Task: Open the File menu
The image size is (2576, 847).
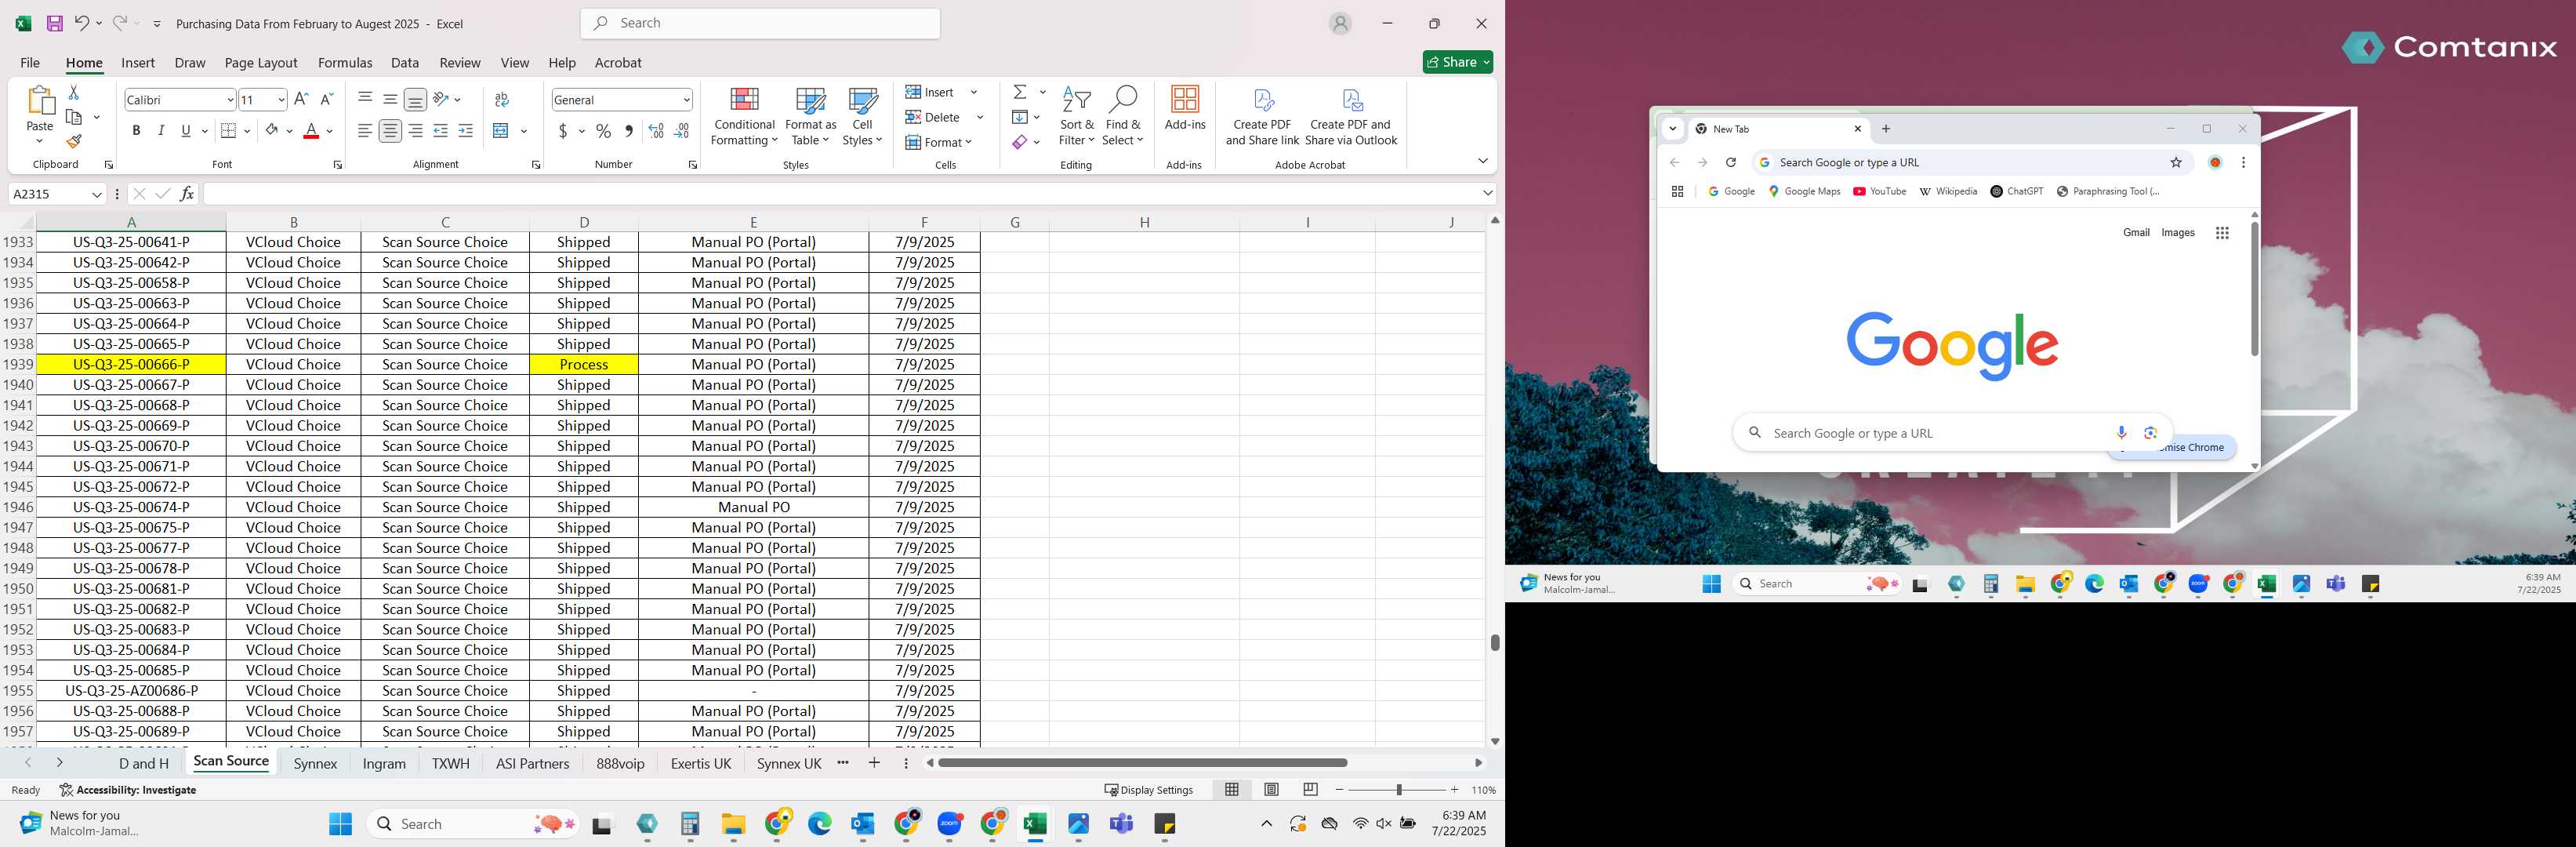Action: [30, 62]
